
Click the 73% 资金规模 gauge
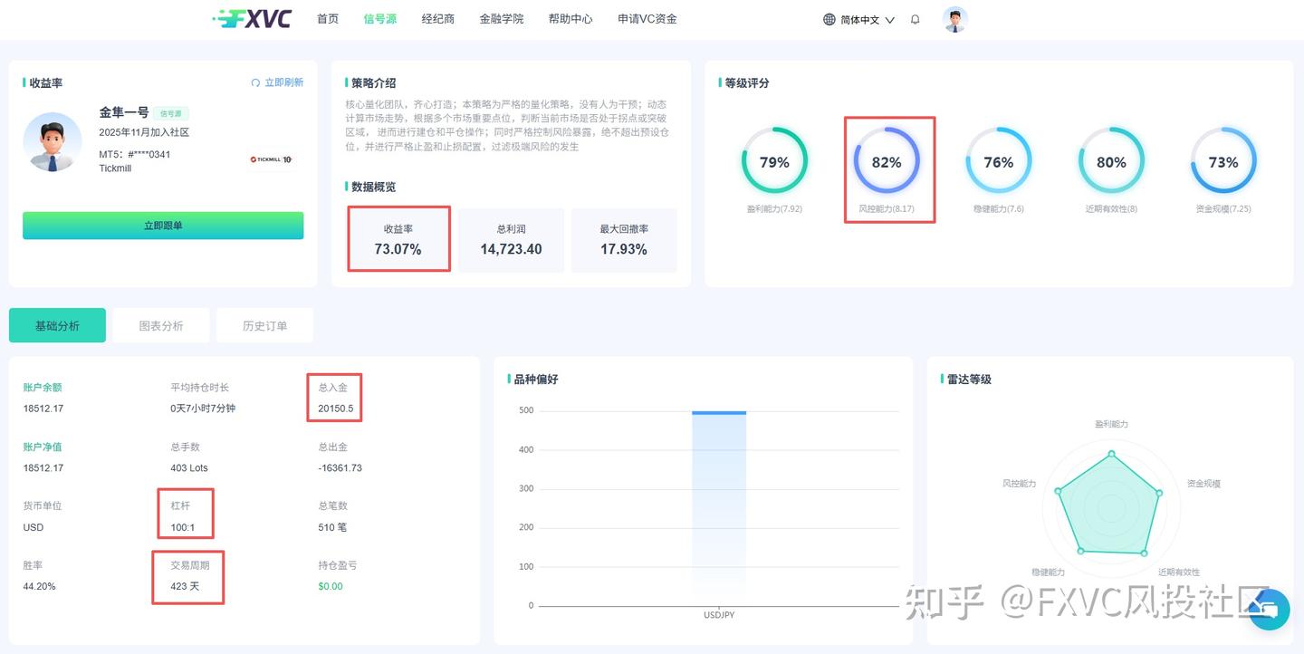[1223, 162]
